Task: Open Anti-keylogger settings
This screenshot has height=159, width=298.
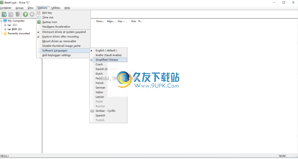Action: coord(63,55)
